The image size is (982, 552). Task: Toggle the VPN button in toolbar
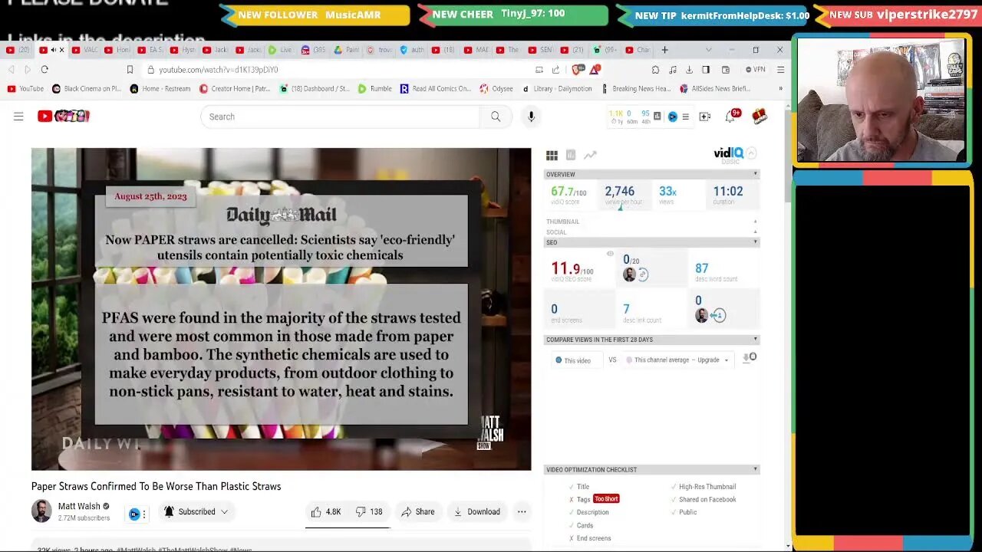(756, 70)
